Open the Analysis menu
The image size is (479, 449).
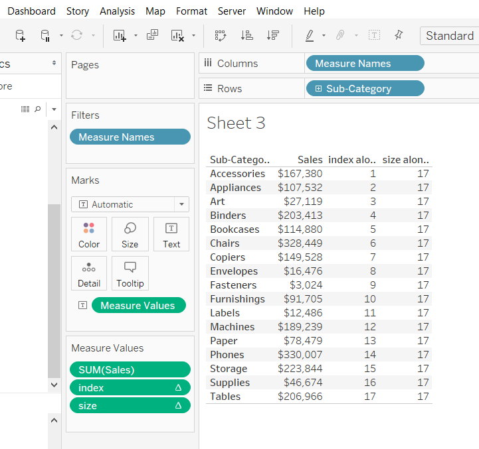[x=117, y=11]
